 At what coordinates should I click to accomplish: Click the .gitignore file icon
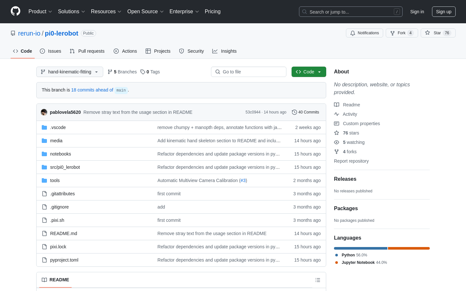click(44, 207)
